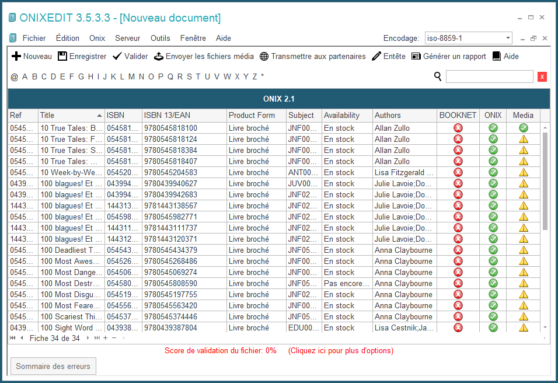The image size is (558, 383).
Task: Click the Aide book icon in toolbar
Action: (497, 56)
